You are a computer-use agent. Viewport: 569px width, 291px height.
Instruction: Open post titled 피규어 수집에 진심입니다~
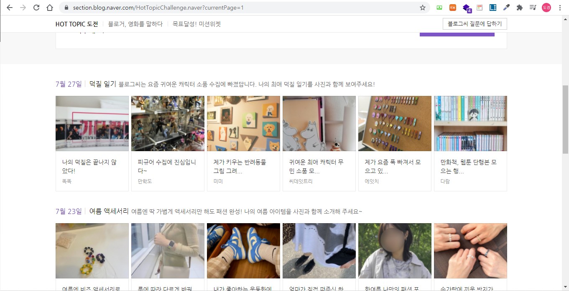tap(167, 167)
